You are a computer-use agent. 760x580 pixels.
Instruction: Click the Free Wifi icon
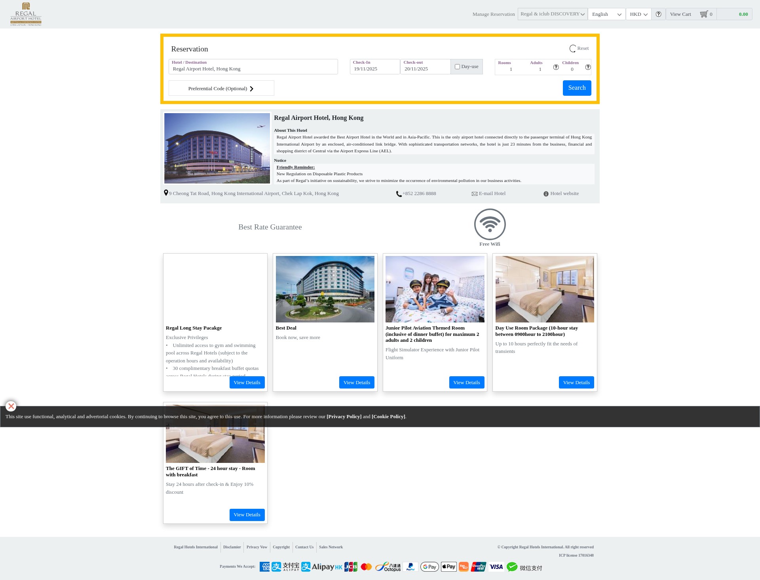490,224
